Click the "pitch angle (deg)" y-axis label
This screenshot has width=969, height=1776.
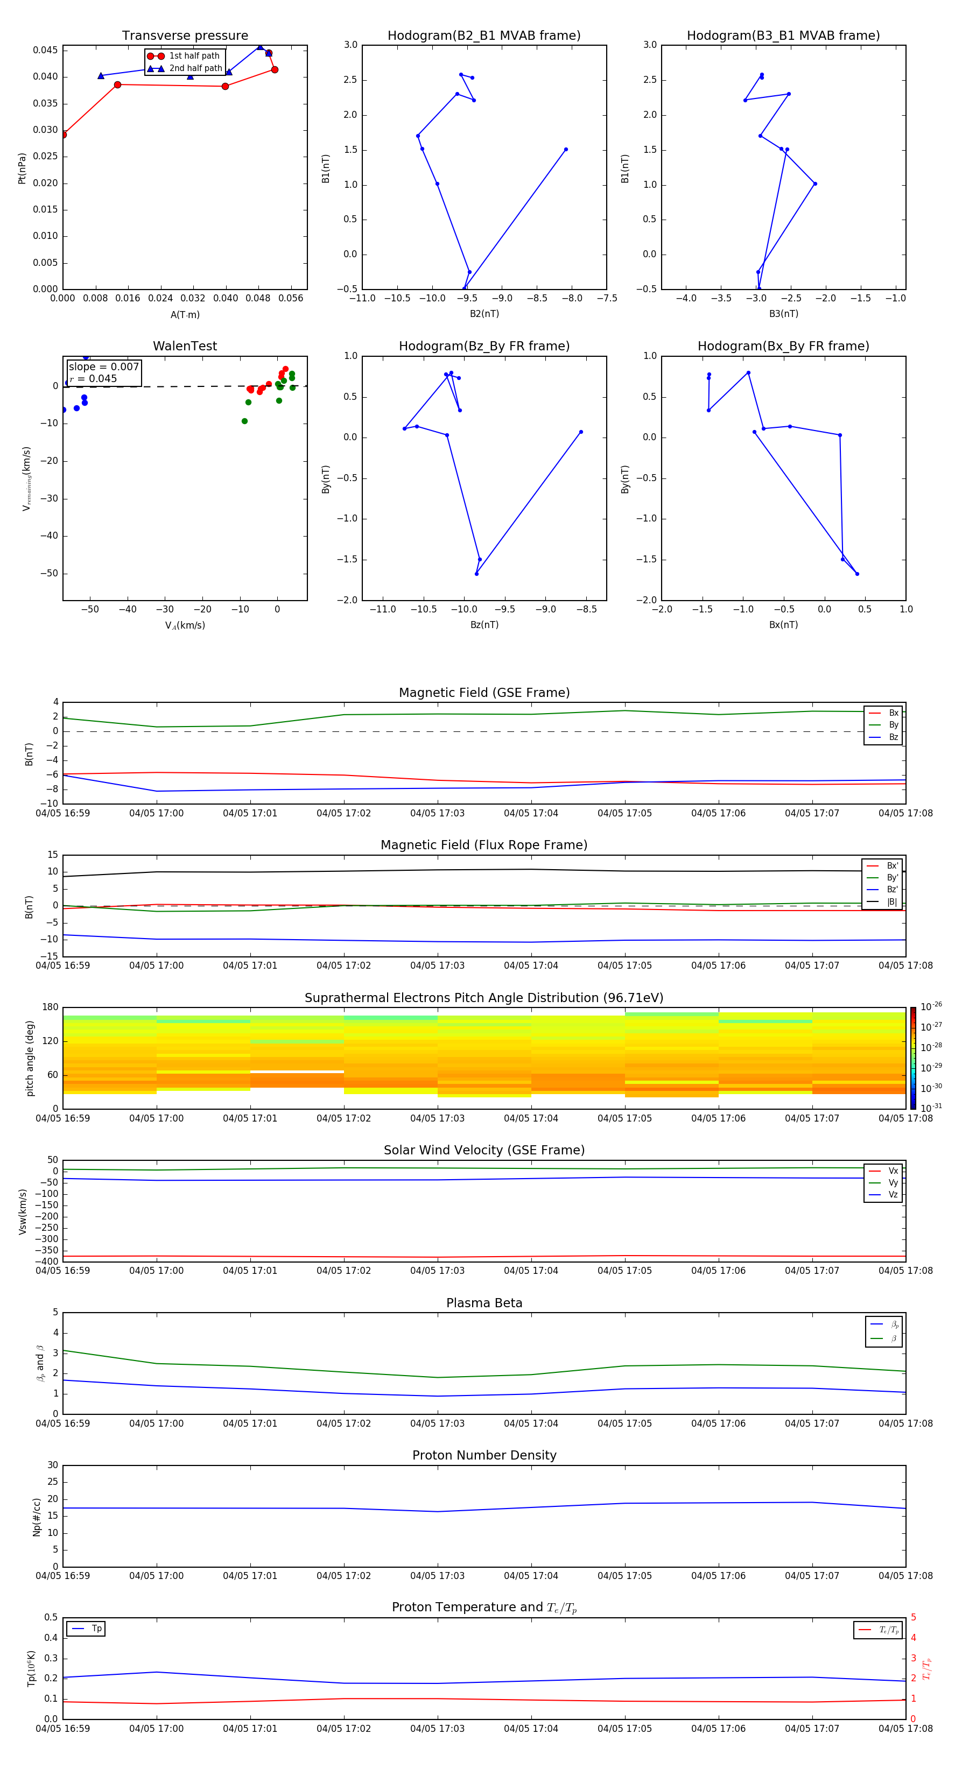tap(30, 1058)
